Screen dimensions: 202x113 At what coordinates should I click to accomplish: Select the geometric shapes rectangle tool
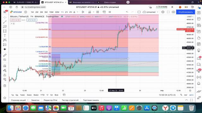pos(5,31)
